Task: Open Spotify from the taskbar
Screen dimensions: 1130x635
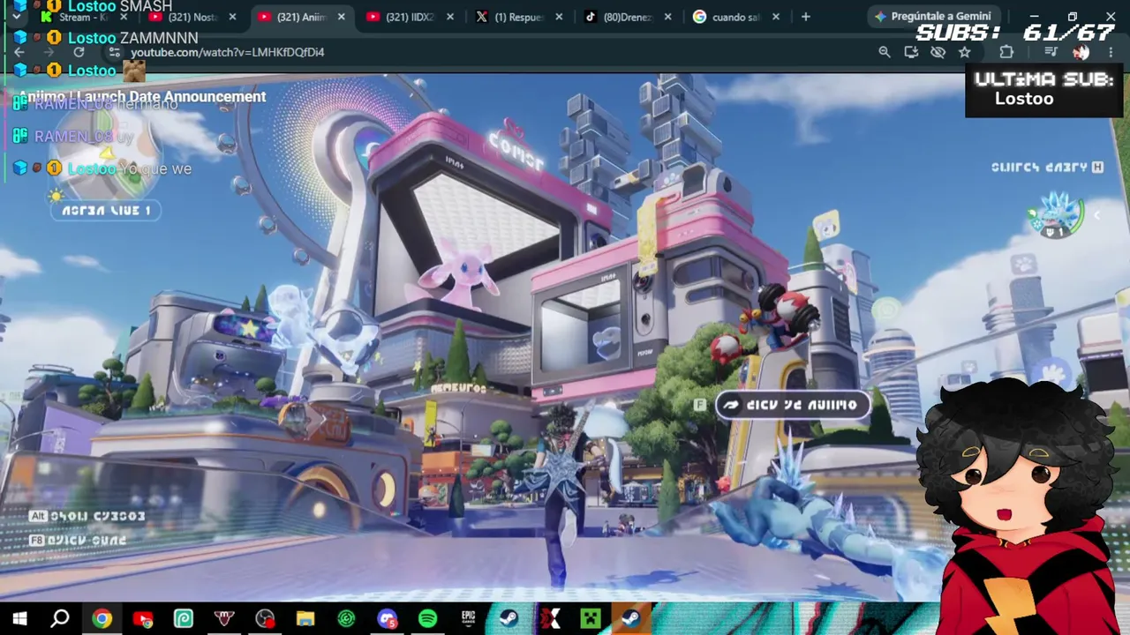Action: (x=427, y=619)
